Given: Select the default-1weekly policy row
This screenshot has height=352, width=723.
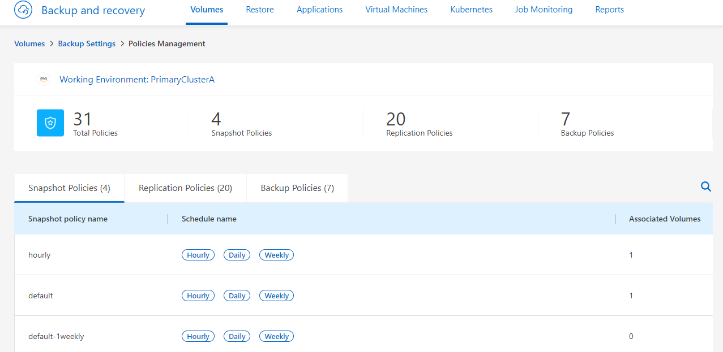Looking at the screenshot, I should click(56, 336).
